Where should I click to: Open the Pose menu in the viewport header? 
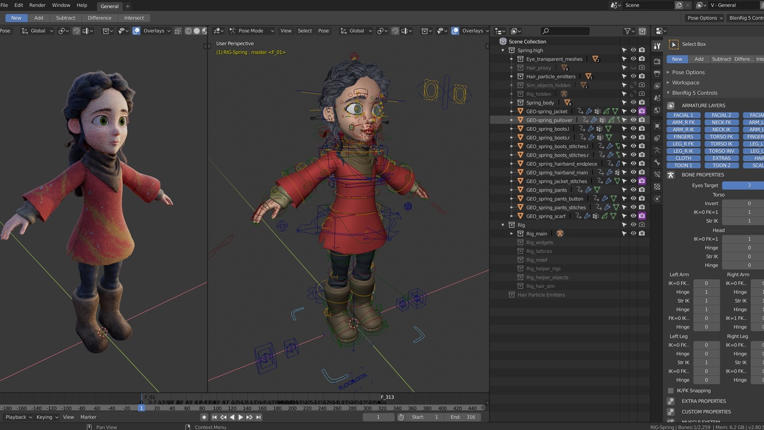(323, 30)
